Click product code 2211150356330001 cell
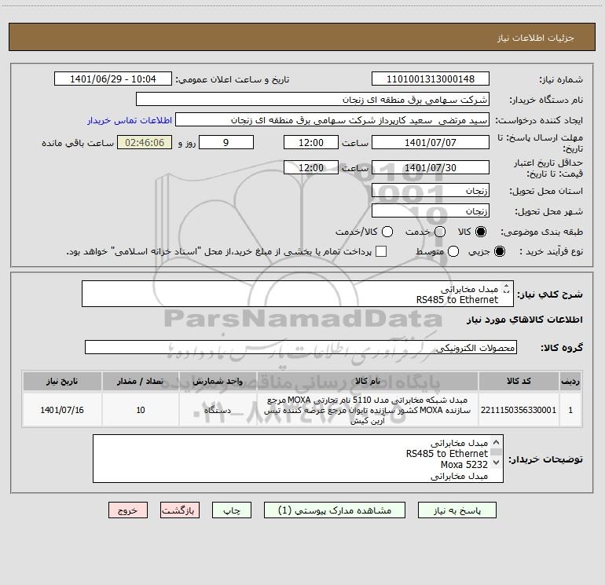Viewport: 605px width, 585px height. click(x=519, y=410)
